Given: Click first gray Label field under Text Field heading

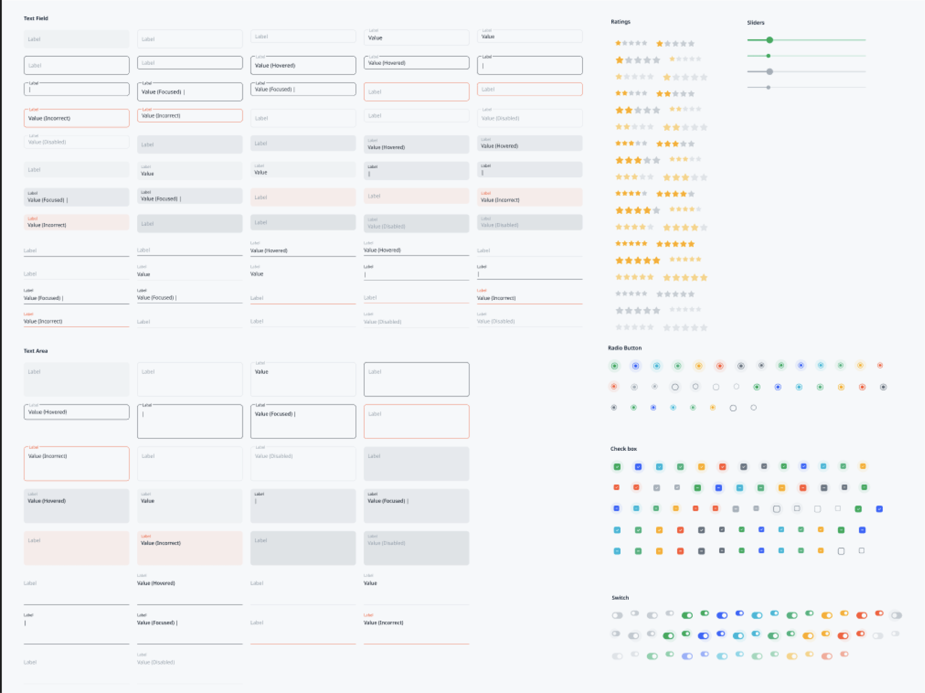Looking at the screenshot, I should (x=76, y=39).
